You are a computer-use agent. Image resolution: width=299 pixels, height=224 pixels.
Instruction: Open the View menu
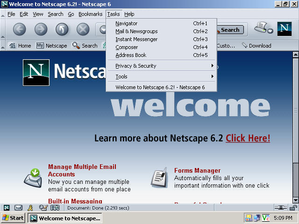[x=38, y=14]
